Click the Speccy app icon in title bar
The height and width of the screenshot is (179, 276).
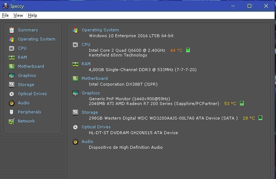5,6
